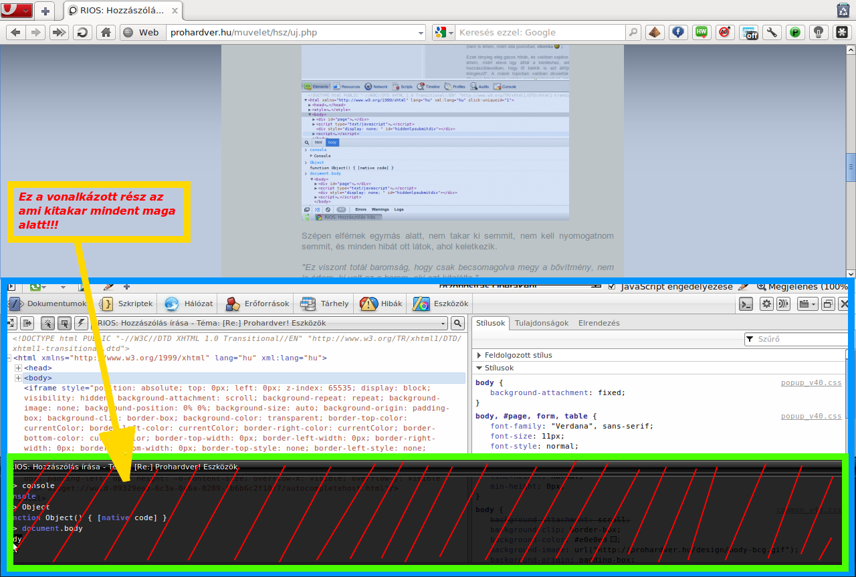This screenshot has width=856, height=577.
Task: Go forward with the forward arrow
Action: (x=36, y=32)
